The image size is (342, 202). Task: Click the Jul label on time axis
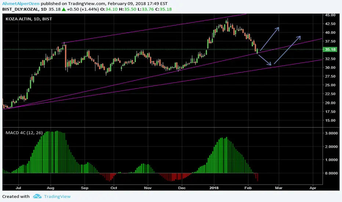(x=18, y=188)
